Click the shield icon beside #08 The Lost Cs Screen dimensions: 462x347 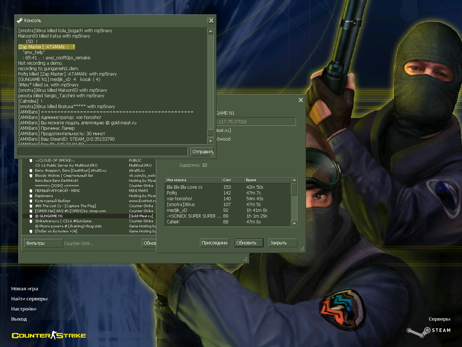pyautogui.click(x=31, y=206)
